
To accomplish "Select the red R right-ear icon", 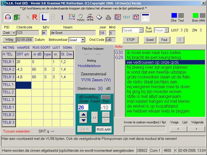I will [x=35, y=18].
